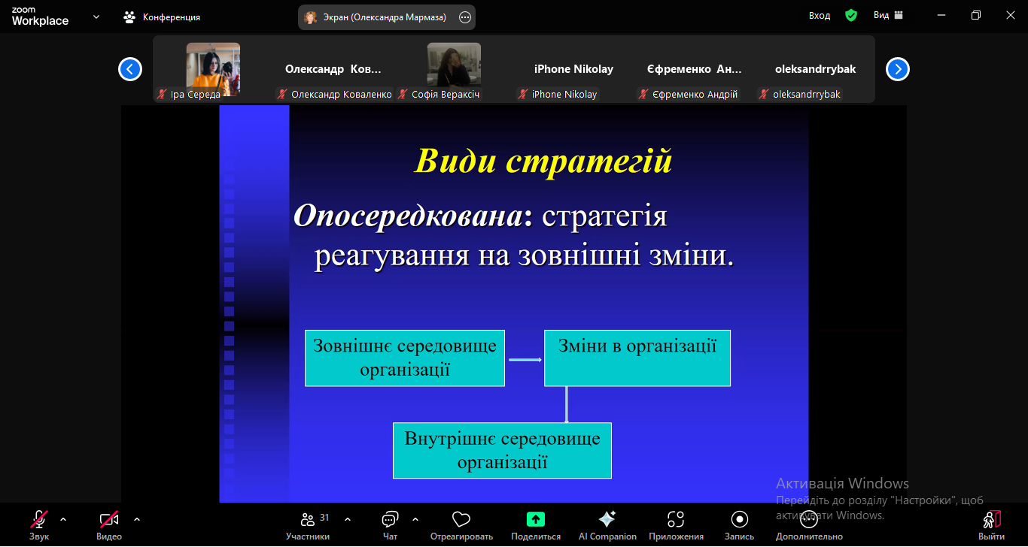Leave meeting with Выйти button
The height and width of the screenshot is (547, 1028).
coord(991,525)
